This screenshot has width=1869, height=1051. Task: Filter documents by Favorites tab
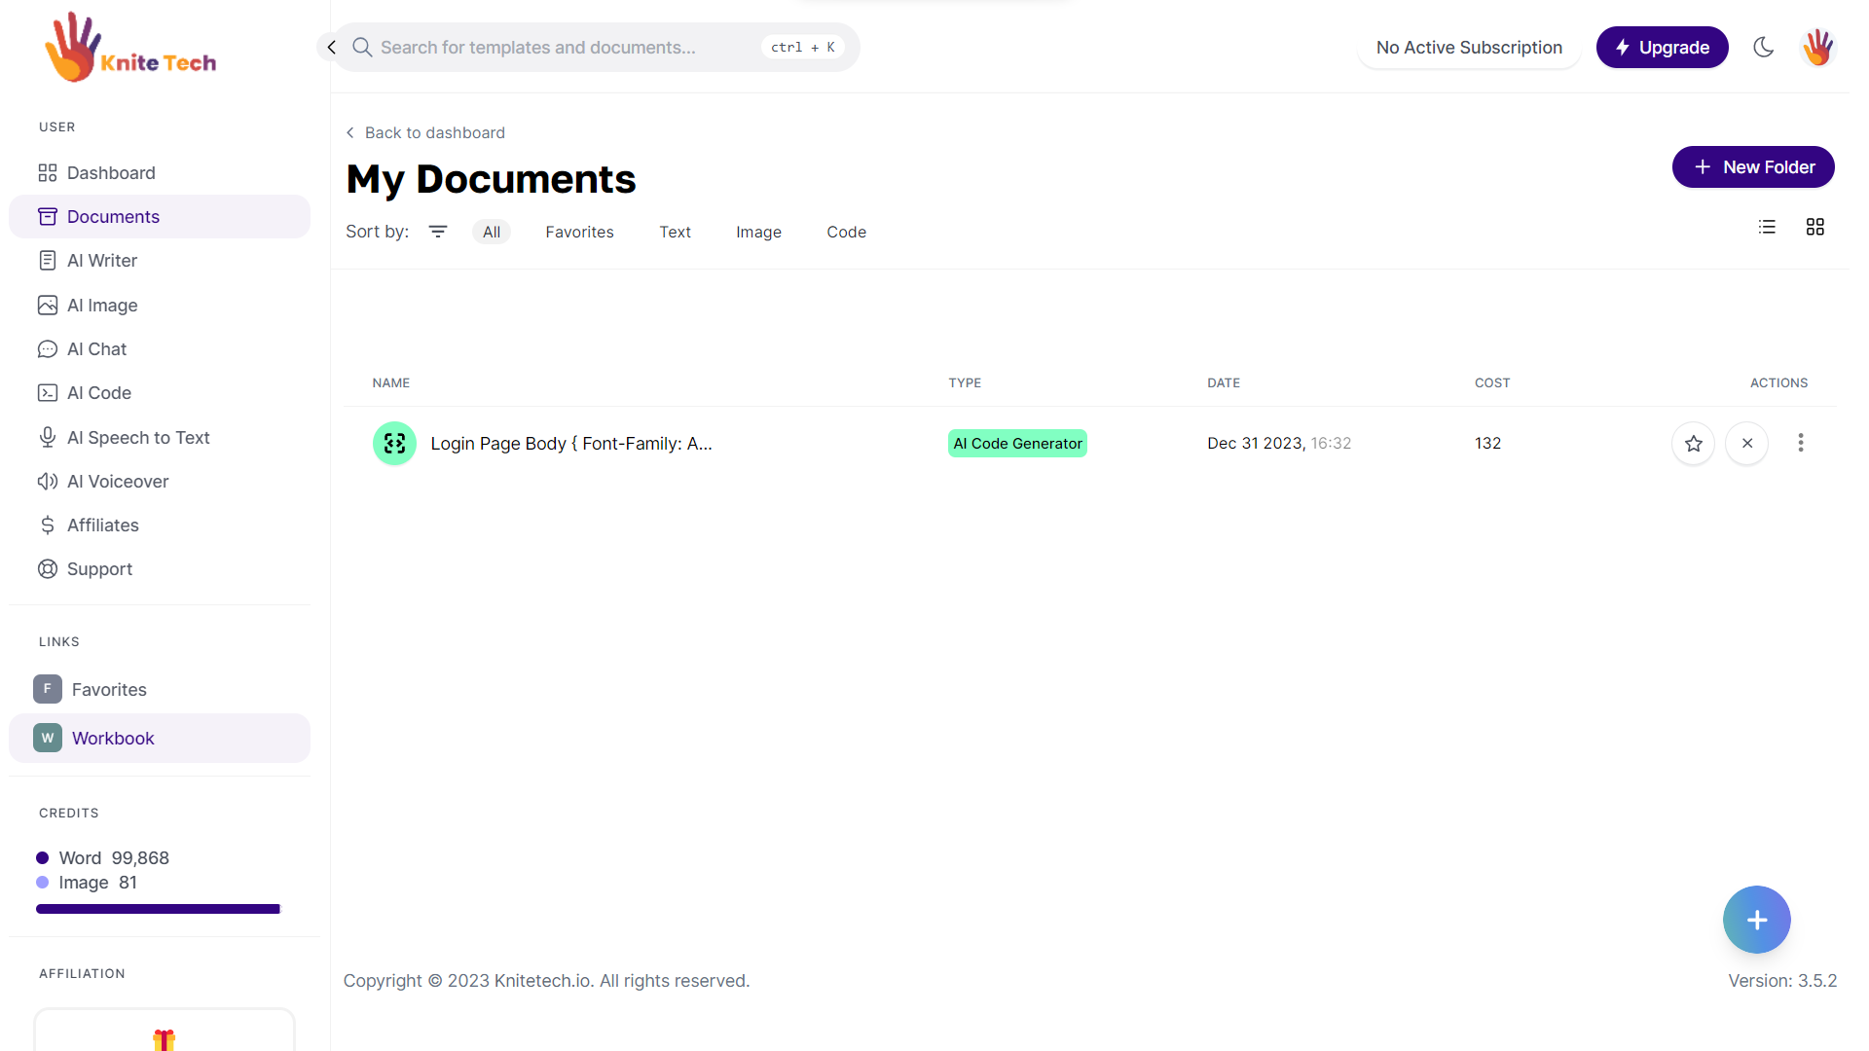click(x=579, y=232)
